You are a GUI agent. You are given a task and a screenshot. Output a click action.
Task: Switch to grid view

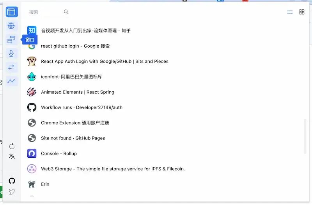click(x=301, y=12)
